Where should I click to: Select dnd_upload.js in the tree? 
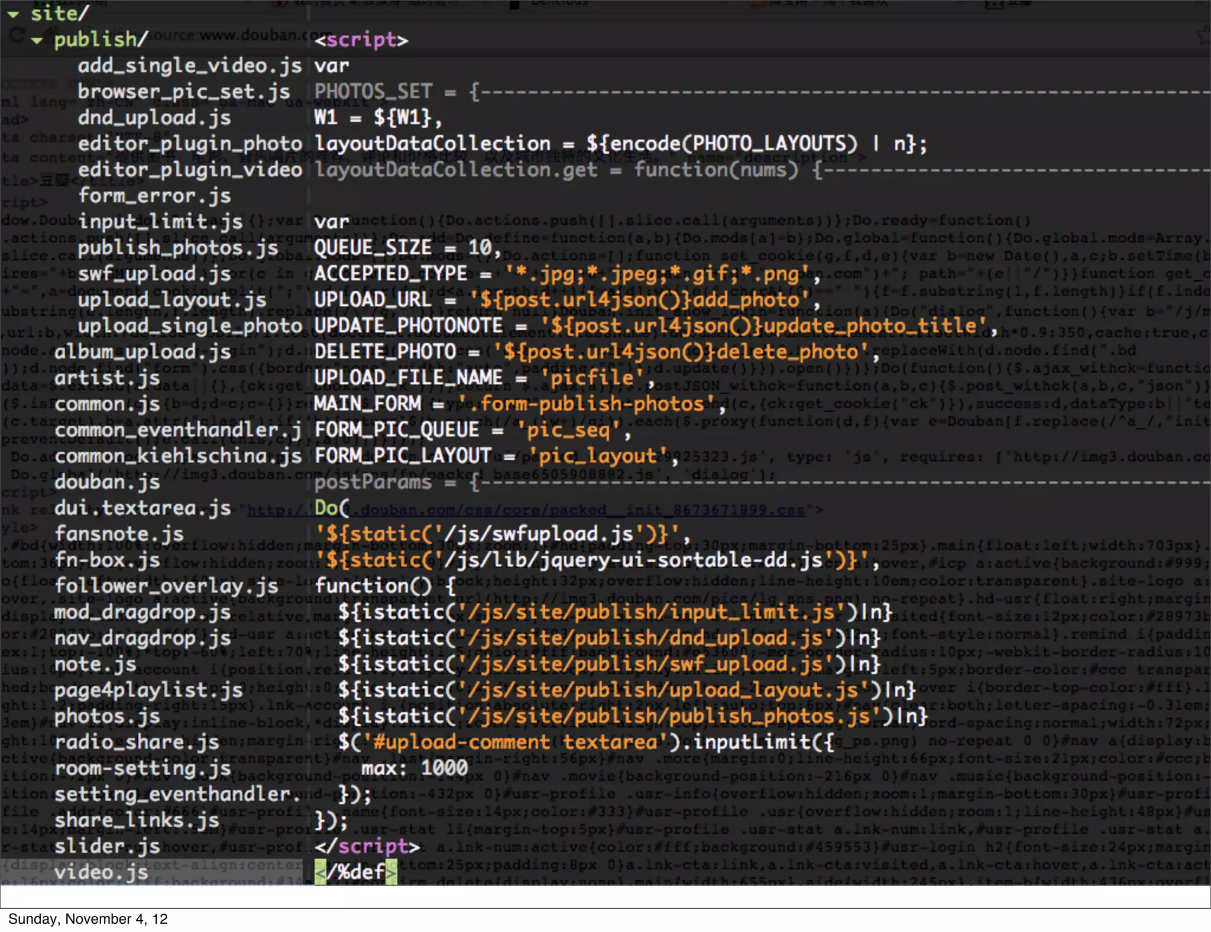point(154,118)
